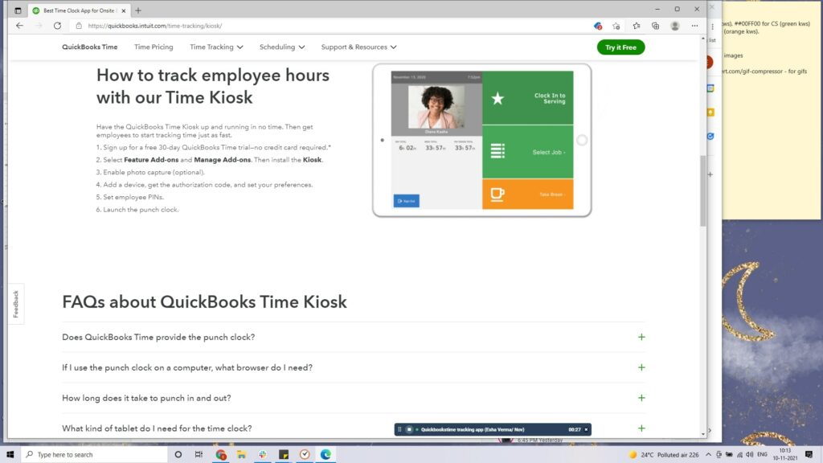Expand the Time Tracking navigation dropdown
The height and width of the screenshot is (463, 823).
coord(214,47)
